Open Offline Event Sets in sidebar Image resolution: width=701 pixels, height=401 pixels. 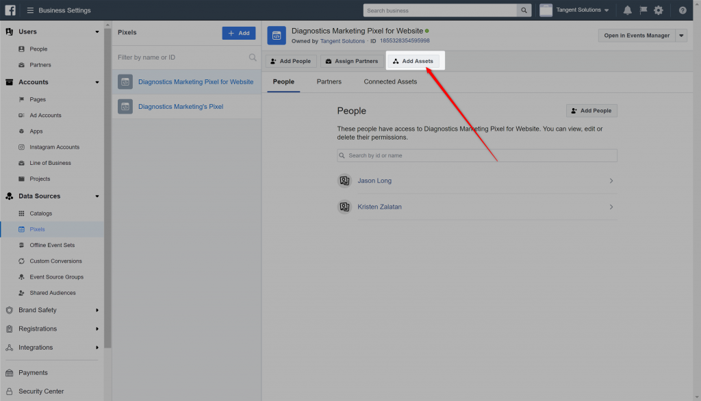point(52,246)
